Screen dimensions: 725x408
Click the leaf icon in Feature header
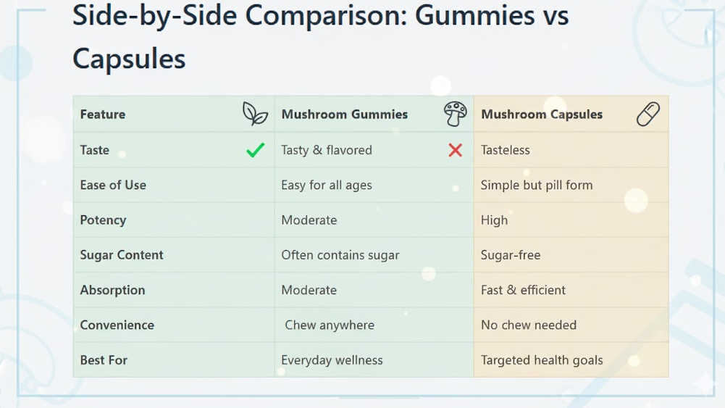point(255,114)
